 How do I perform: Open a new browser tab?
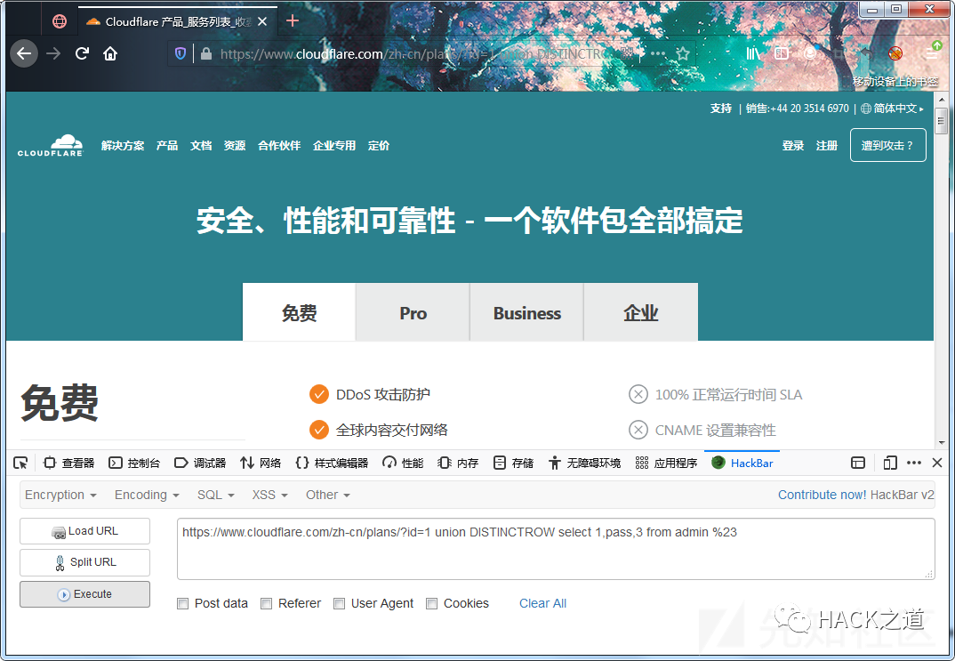(293, 21)
